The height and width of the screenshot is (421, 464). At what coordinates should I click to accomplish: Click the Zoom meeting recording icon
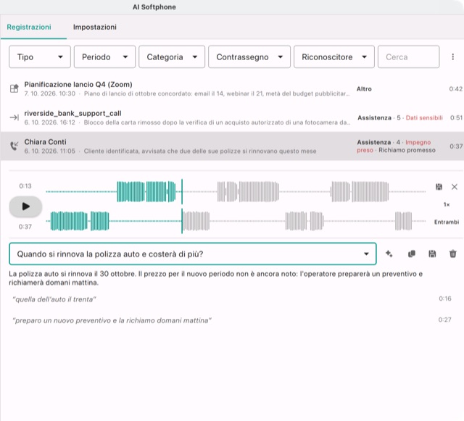(14, 88)
